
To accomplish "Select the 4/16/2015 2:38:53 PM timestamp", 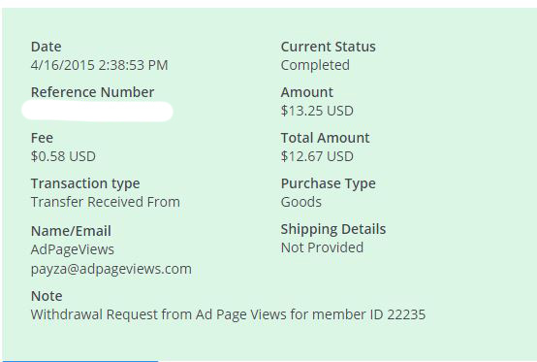I will [x=99, y=65].
